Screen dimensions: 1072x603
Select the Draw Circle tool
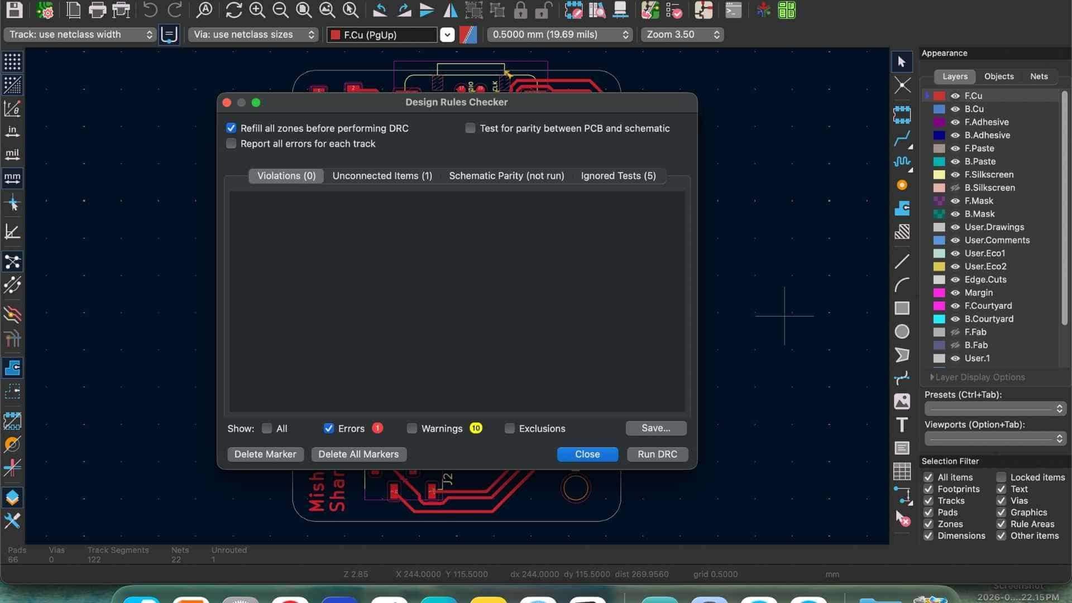click(x=901, y=332)
